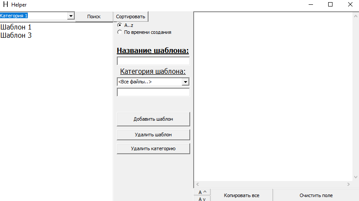The image size is (359, 201).
Task: Maximize the Helper window
Action: pyautogui.click(x=330, y=4)
